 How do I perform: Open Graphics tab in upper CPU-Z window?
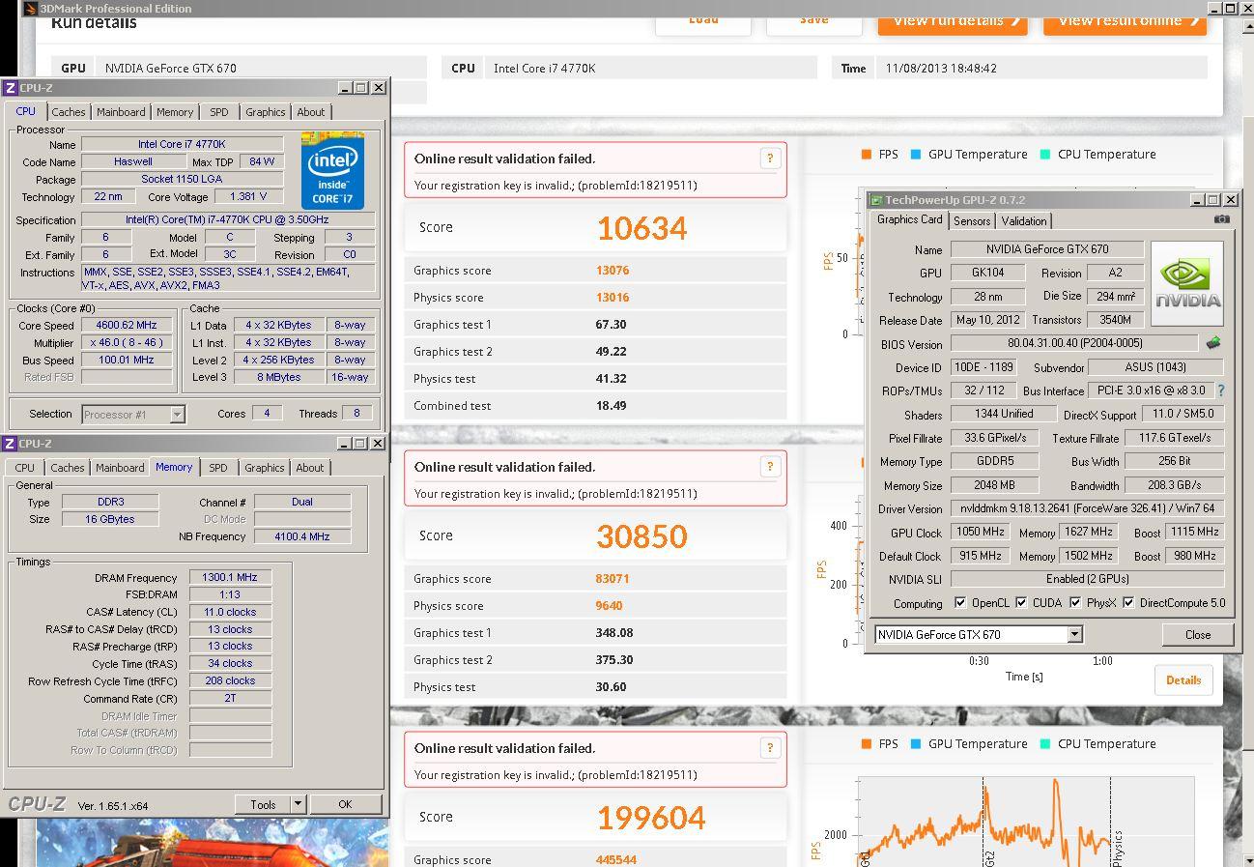pyautogui.click(x=265, y=112)
